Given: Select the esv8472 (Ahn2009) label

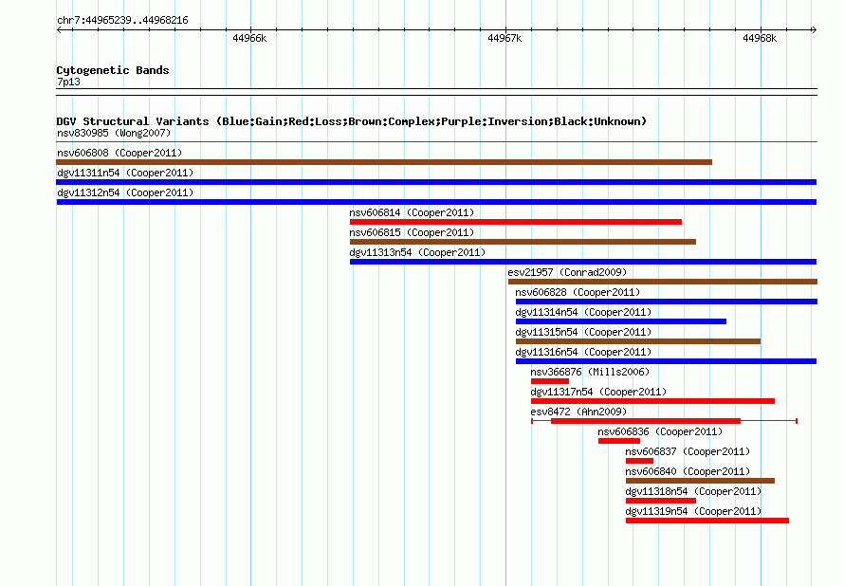Looking at the screenshot, I should [x=578, y=412].
